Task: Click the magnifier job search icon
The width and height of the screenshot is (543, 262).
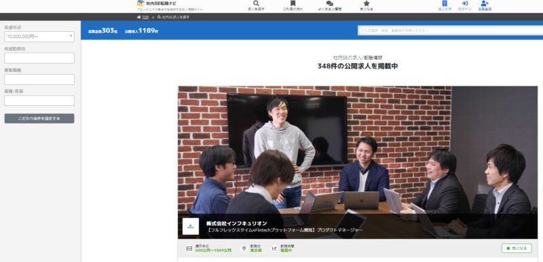Action: (257, 3)
